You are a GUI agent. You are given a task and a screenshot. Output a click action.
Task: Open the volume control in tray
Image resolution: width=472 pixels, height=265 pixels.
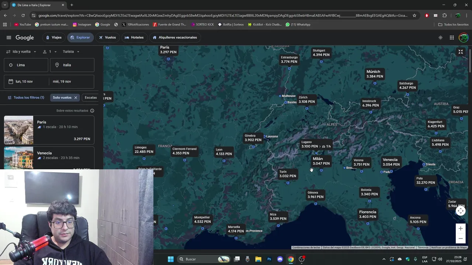440,259
